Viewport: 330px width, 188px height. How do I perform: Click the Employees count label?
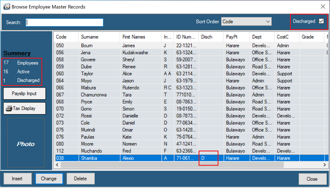(28, 63)
